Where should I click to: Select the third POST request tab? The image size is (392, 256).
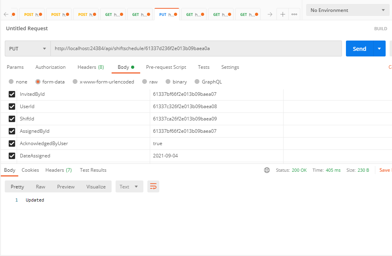pos(86,15)
